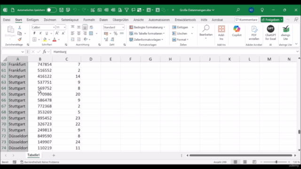Decrease font size with smaller A
The height and width of the screenshot is (169, 301).
click(x=63, y=33)
